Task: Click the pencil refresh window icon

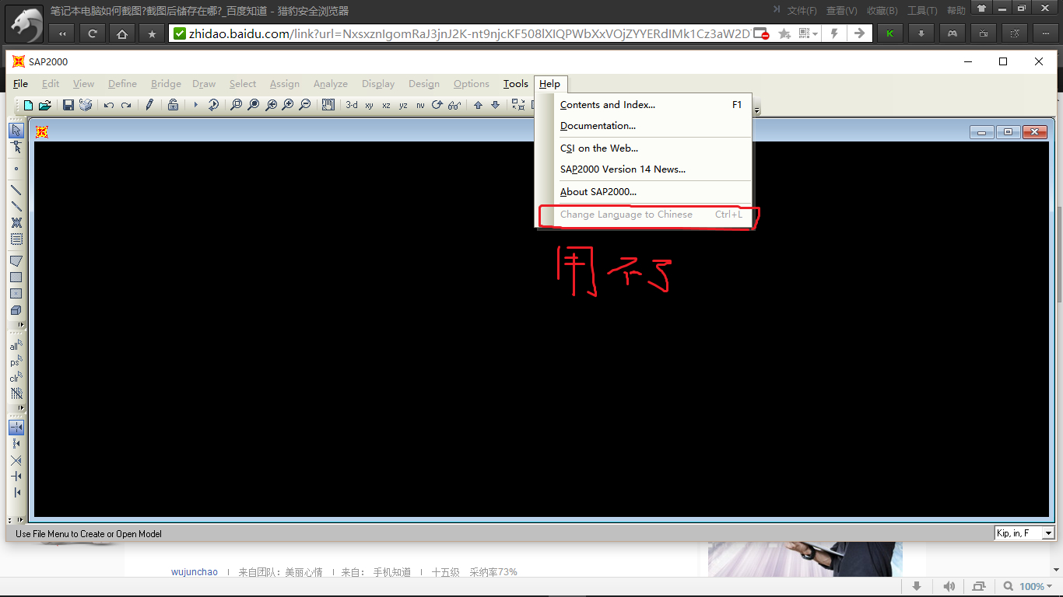Action: coord(149,105)
